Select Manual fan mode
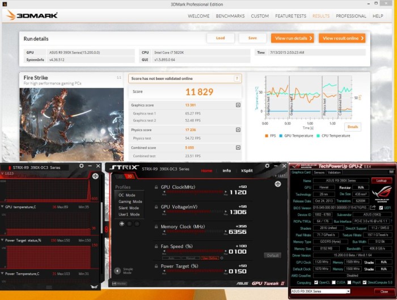The width and height of the screenshot is (397, 300). (191, 258)
